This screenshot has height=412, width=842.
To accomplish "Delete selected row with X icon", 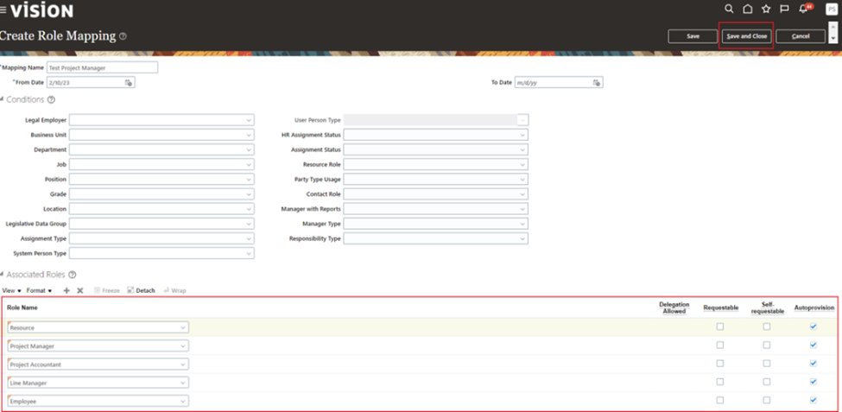I will pos(79,291).
